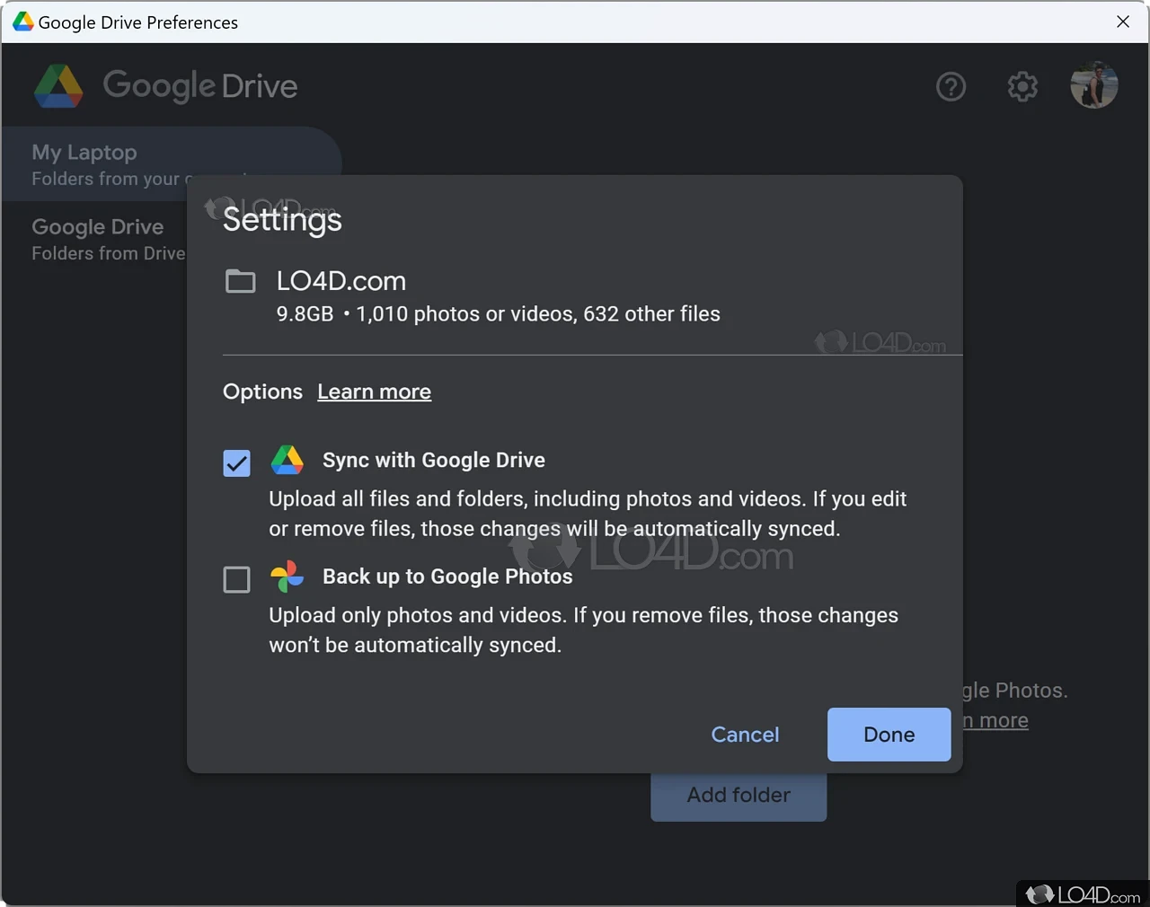Image resolution: width=1150 pixels, height=907 pixels.
Task: Click the Sync with Google Drive label
Action: tap(434, 460)
